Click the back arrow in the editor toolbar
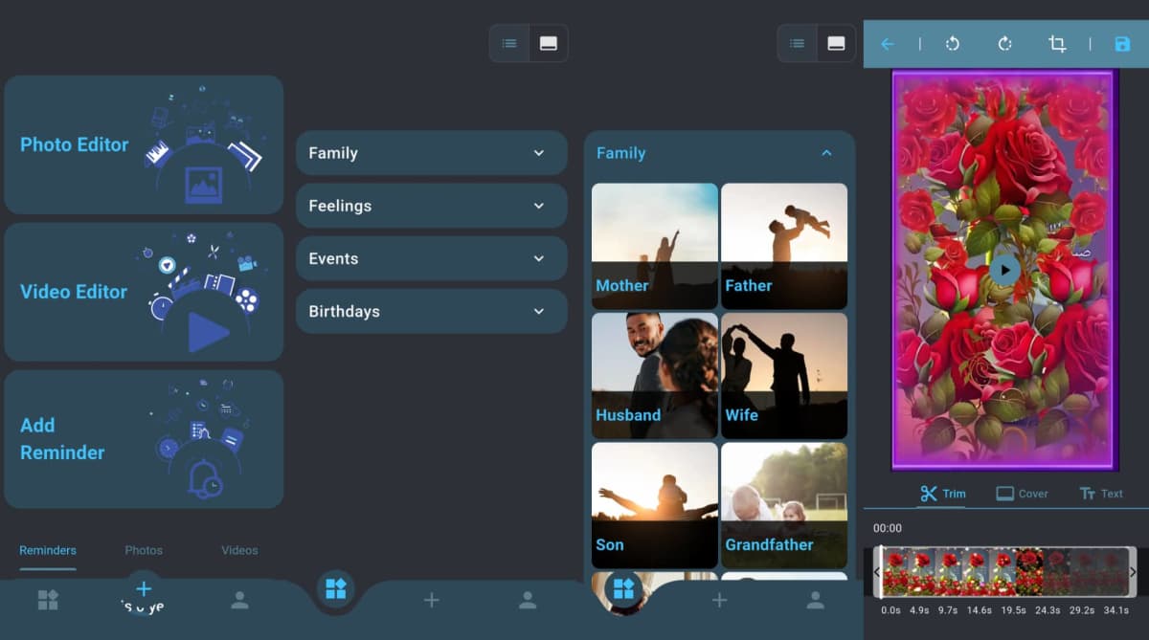 (887, 44)
